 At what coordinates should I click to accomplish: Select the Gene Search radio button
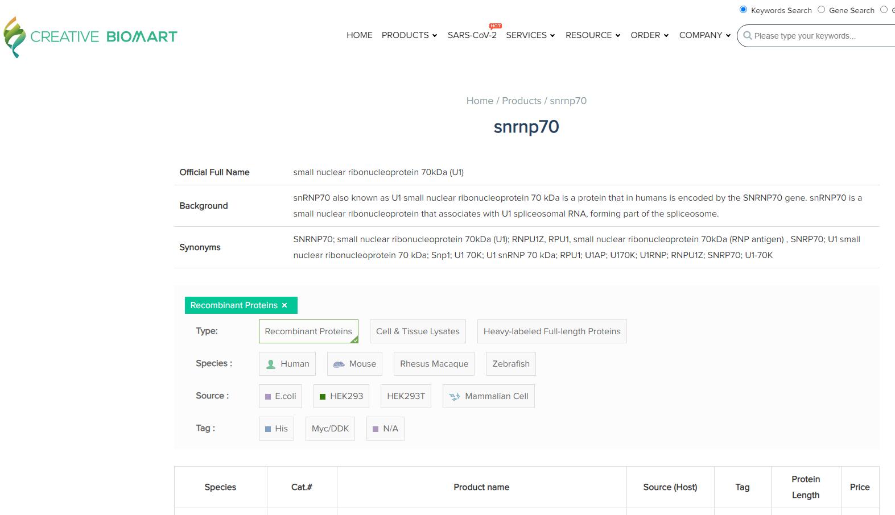coord(821,10)
